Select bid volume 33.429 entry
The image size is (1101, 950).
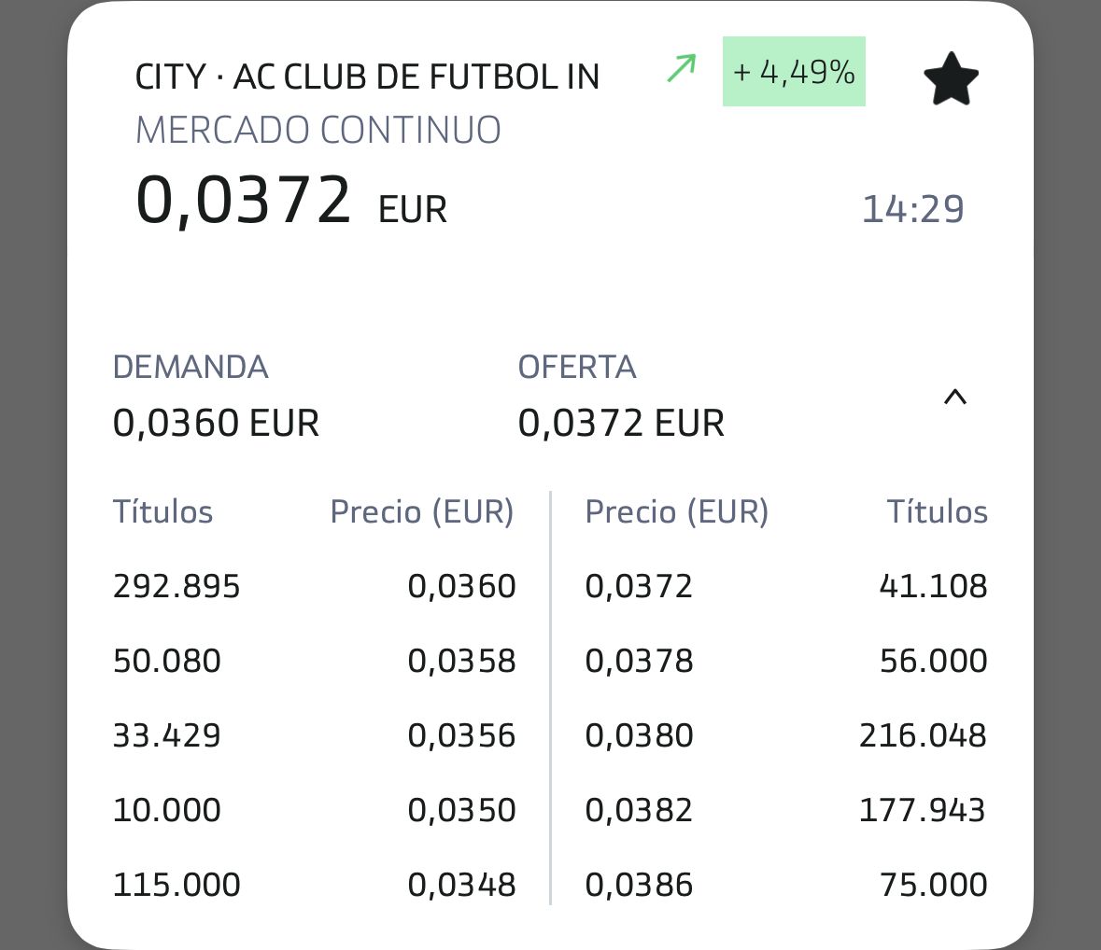167,735
